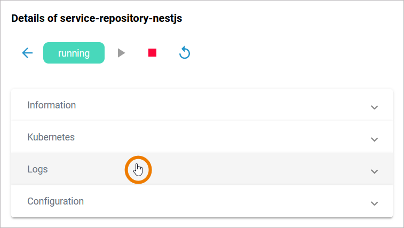Expand Logs using its chevron arrow

click(x=374, y=171)
